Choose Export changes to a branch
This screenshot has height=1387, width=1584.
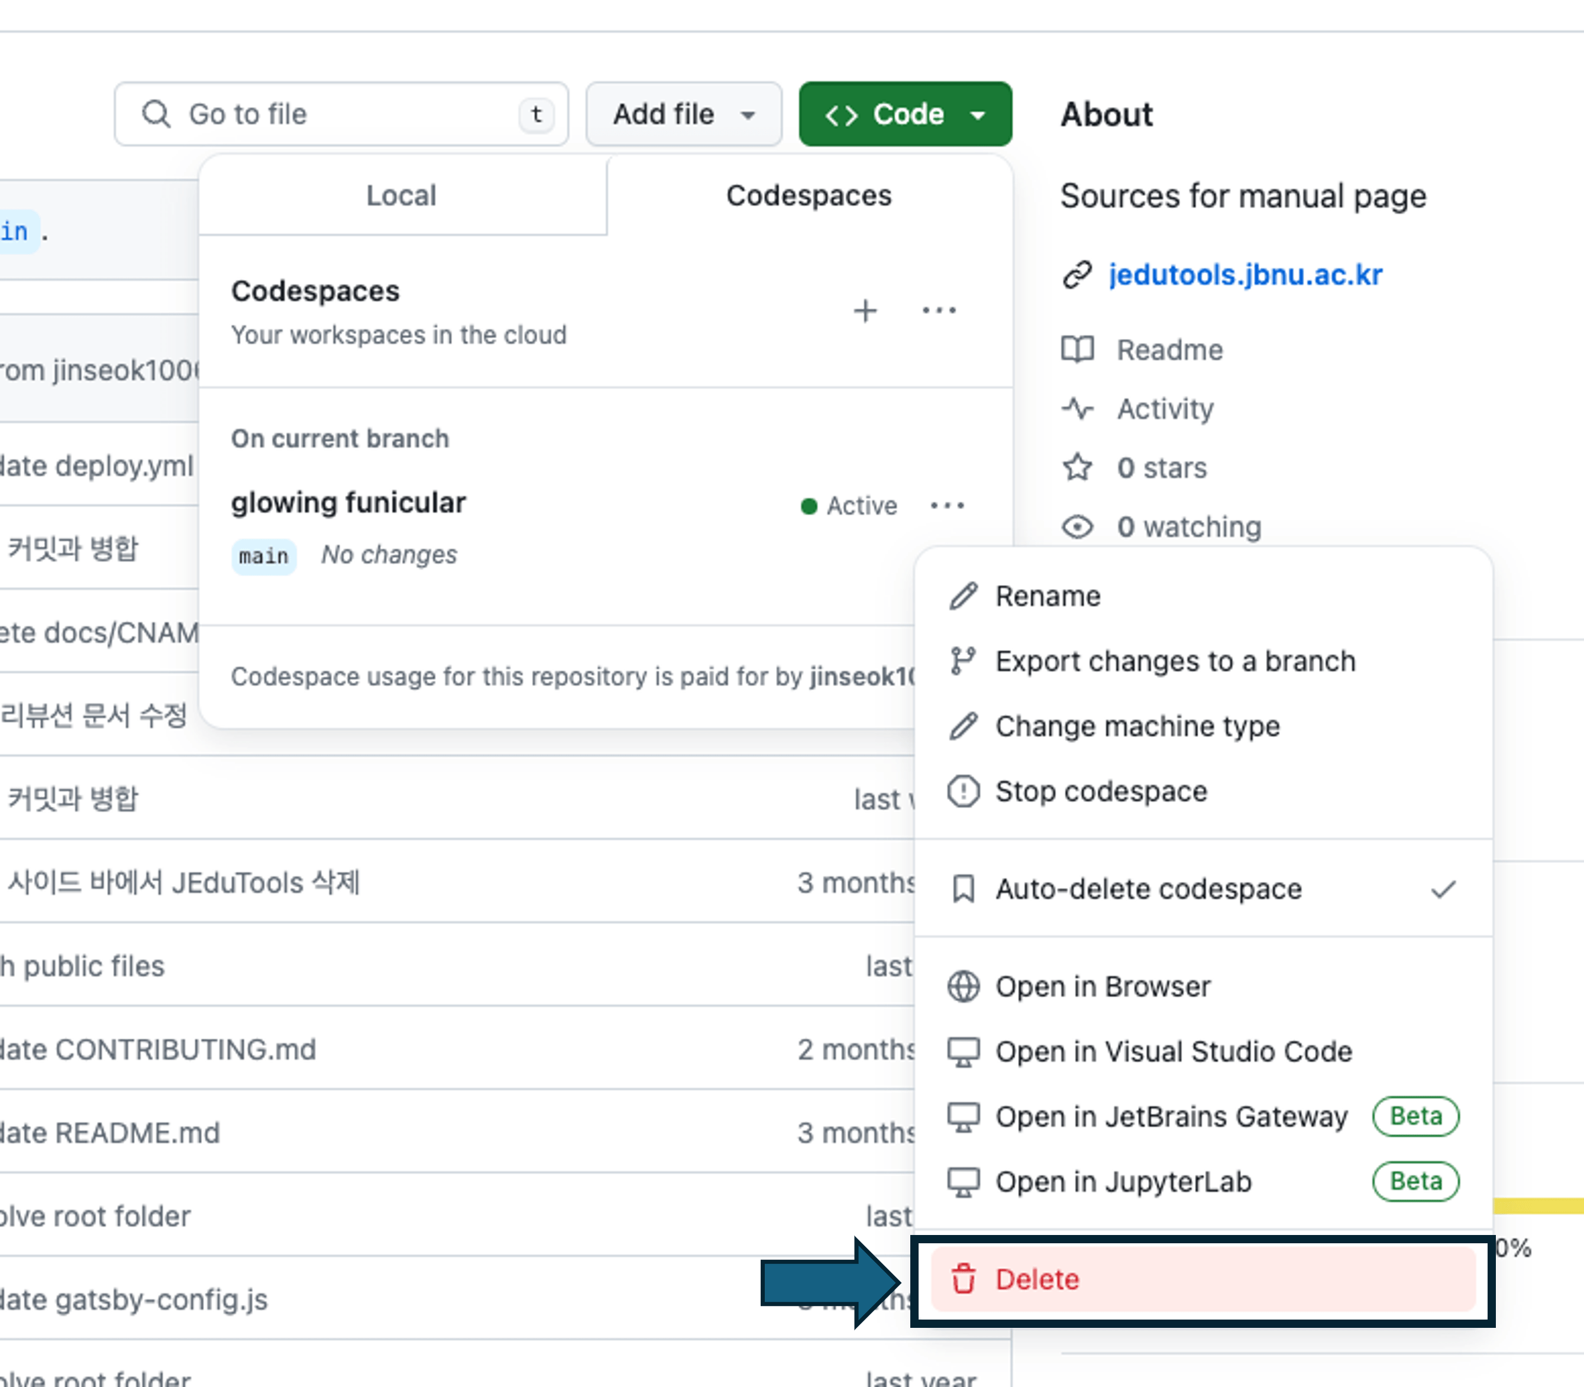[x=1175, y=661]
